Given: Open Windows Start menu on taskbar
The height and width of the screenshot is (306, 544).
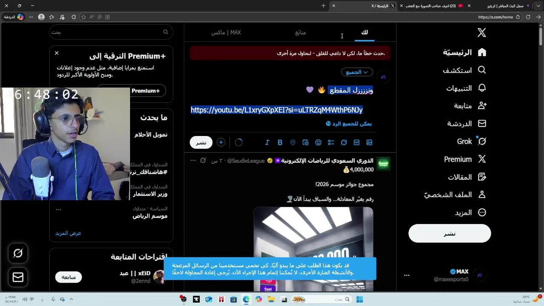Looking at the screenshot, I should pyautogui.click(x=360, y=300).
